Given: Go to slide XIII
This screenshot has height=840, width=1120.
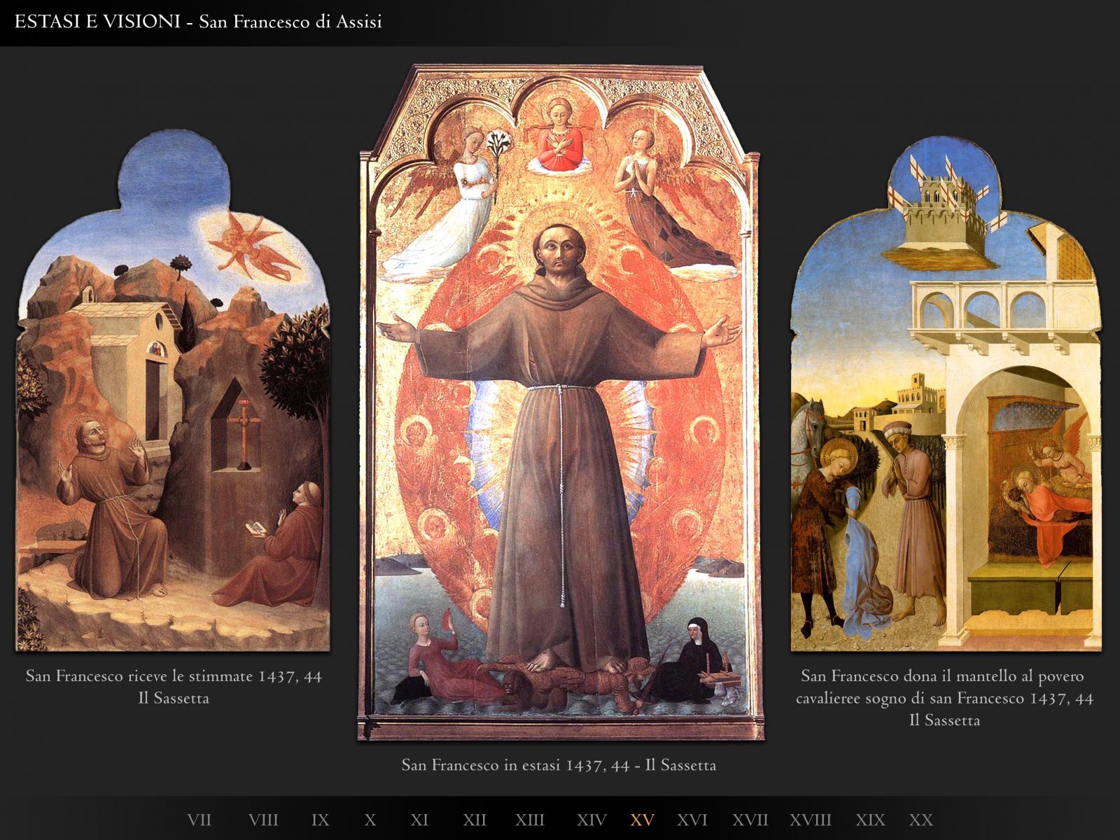Looking at the screenshot, I should tap(530, 820).
